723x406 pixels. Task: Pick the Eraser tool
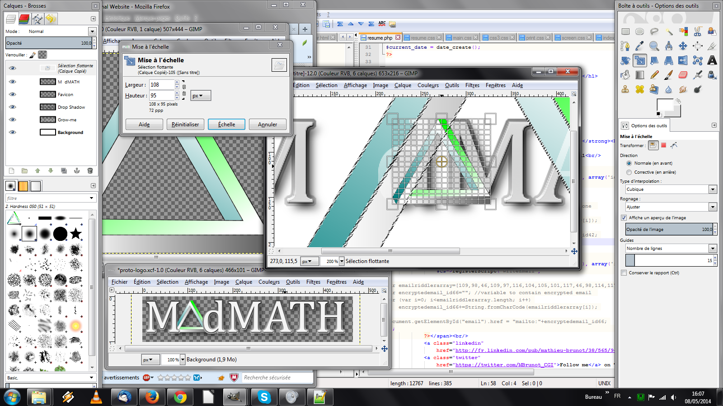(683, 75)
